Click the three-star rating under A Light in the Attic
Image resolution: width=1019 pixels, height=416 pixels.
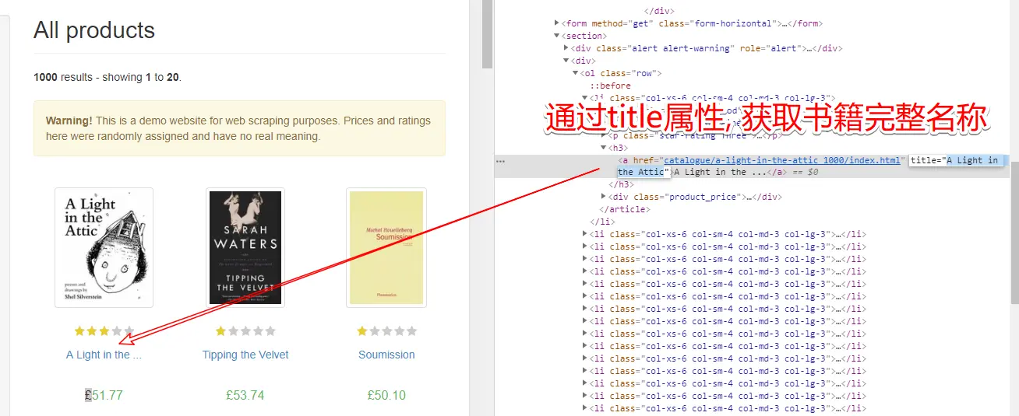[x=104, y=331]
